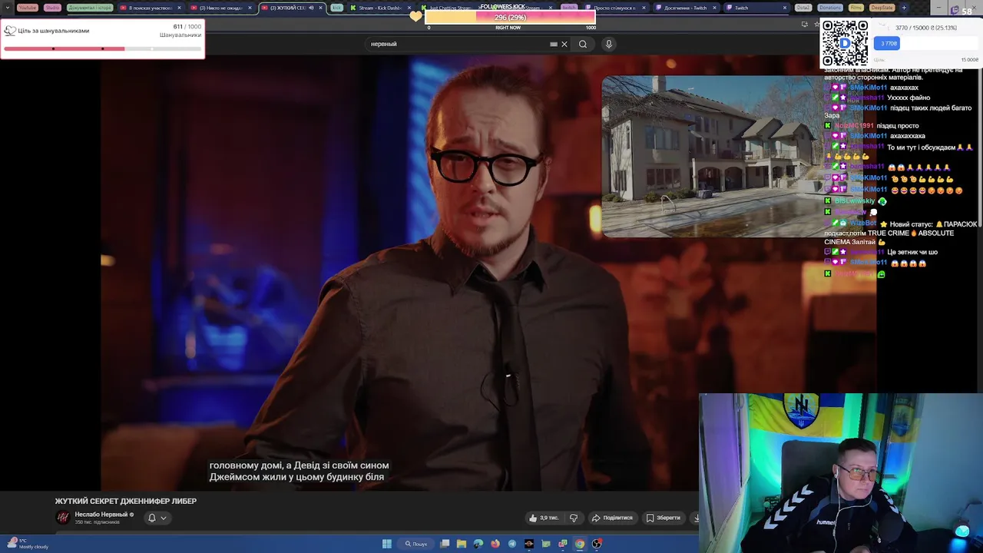The height and width of the screenshot is (553, 983).
Task: Click WizeBot chat username
Action: point(862,224)
